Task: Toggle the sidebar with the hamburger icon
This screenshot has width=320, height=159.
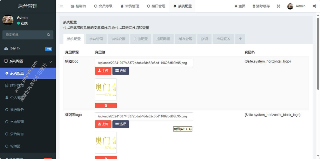Action: 61,6
